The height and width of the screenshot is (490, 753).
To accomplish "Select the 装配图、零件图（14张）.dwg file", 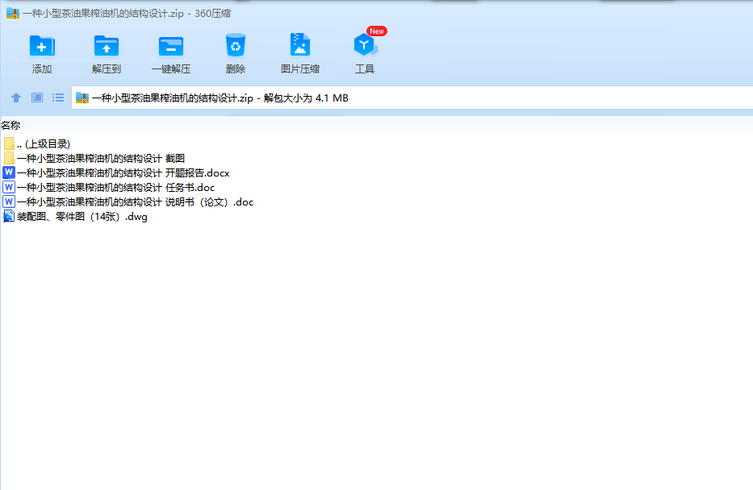I will click(75, 217).
